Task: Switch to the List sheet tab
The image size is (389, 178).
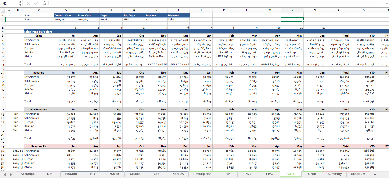Action: pos(50,174)
